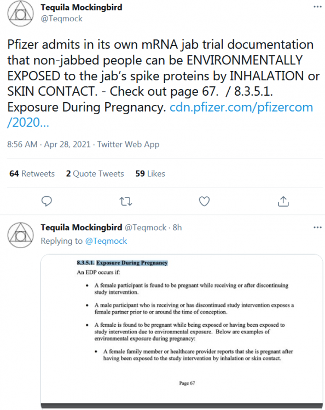325x410 pixels.
Task: View the 59 Likes list
Action: click(x=150, y=174)
